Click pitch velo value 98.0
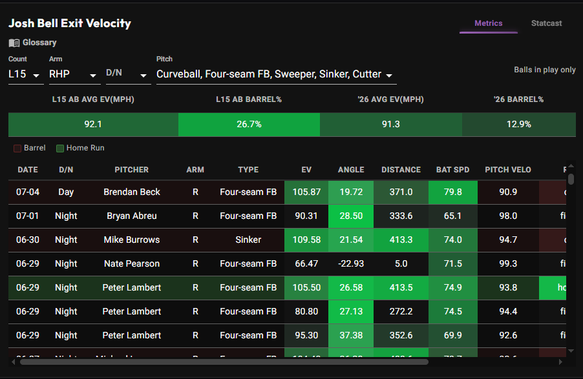 (x=508, y=216)
